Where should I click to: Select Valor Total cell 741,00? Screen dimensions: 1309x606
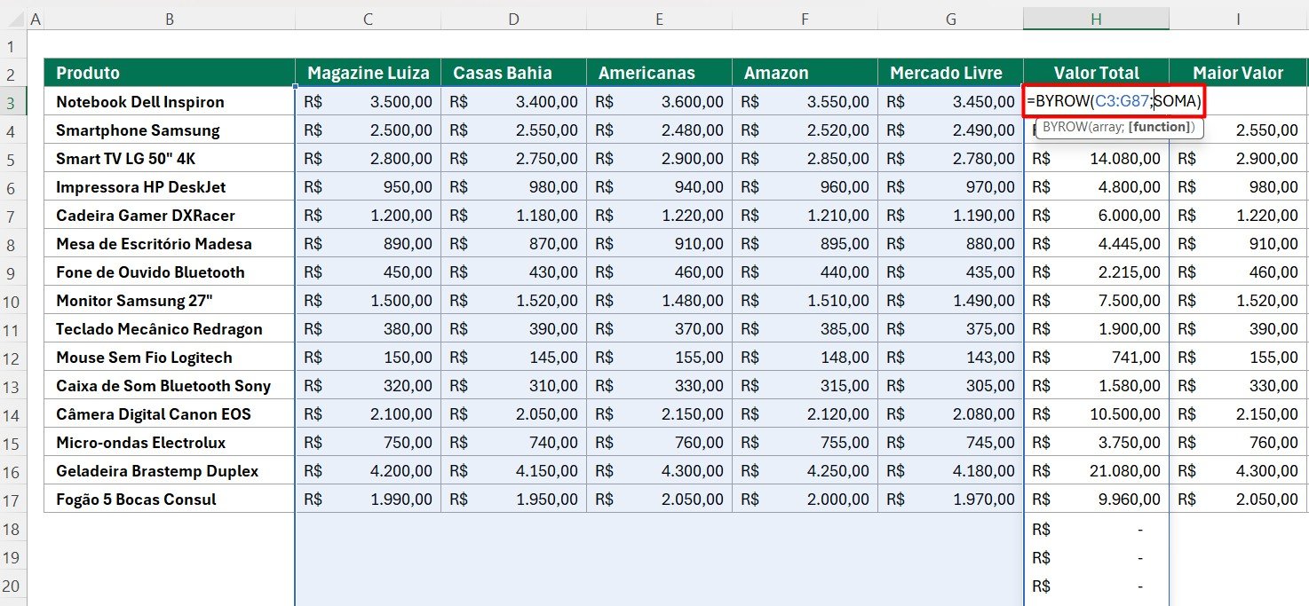[1096, 357]
